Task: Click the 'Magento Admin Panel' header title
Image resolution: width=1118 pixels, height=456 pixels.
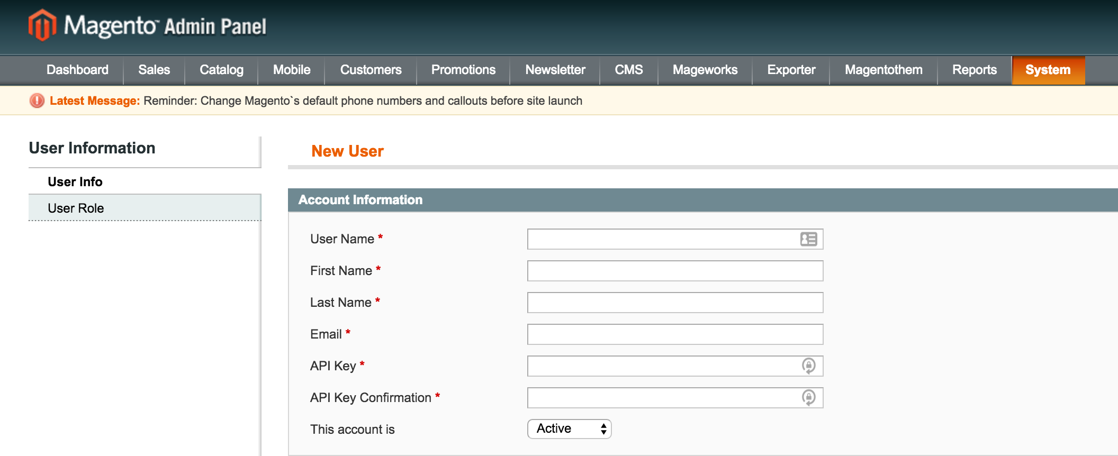Action: tap(165, 25)
